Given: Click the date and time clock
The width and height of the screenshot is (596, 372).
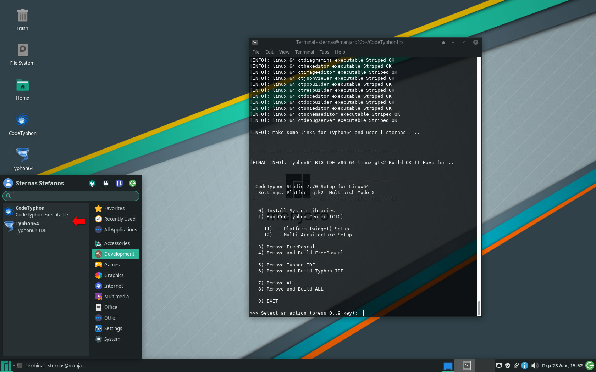Looking at the screenshot, I should [562, 366].
